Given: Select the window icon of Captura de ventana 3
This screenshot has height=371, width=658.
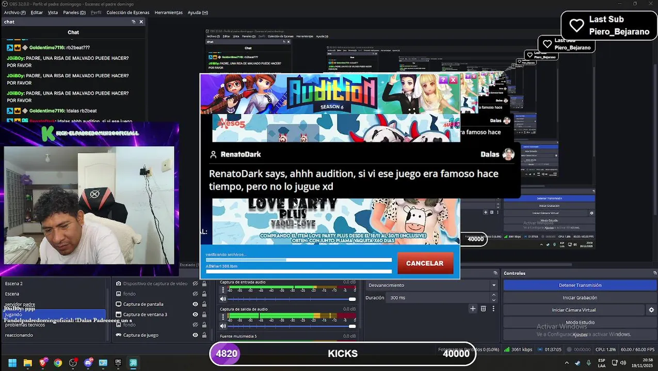Looking at the screenshot, I should 119,314.
